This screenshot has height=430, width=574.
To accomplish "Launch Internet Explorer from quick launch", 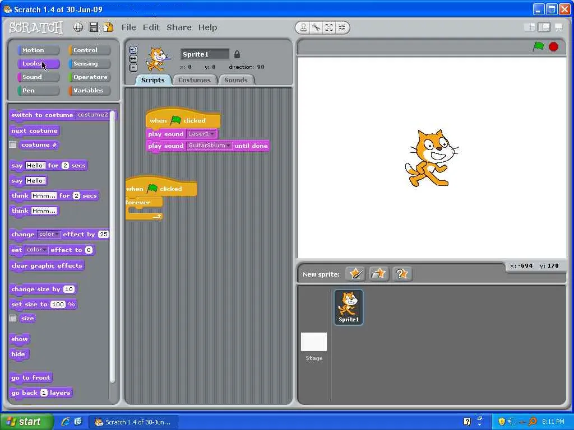I will point(66,422).
